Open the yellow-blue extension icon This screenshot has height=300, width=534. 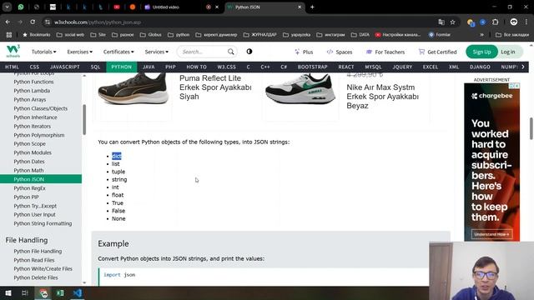(x=471, y=22)
